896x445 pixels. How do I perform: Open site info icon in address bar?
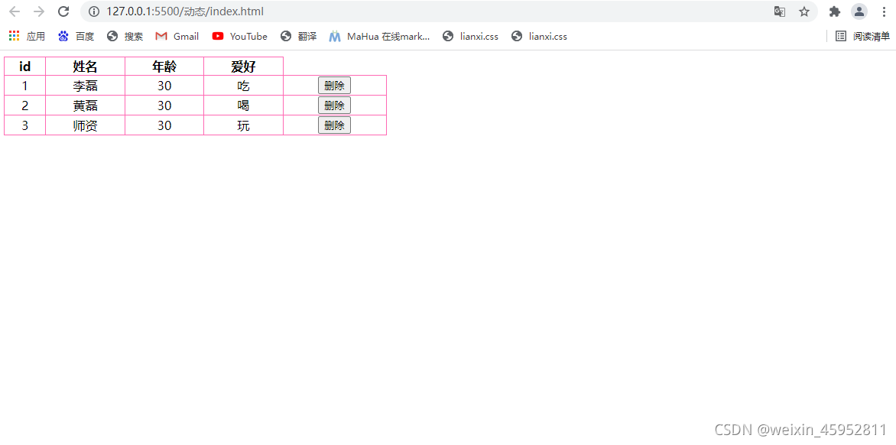pos(94,11)
